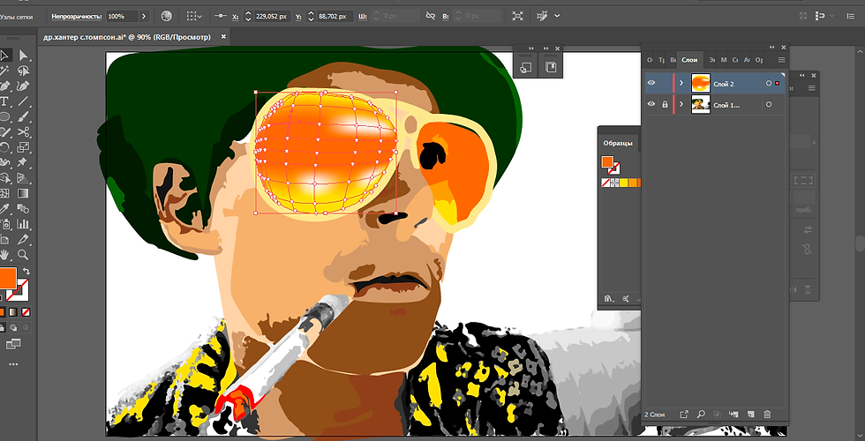Open the Образцы swatches tab
Image resolution: width=865 pixels, height=441 pixels.
point(618,143)
